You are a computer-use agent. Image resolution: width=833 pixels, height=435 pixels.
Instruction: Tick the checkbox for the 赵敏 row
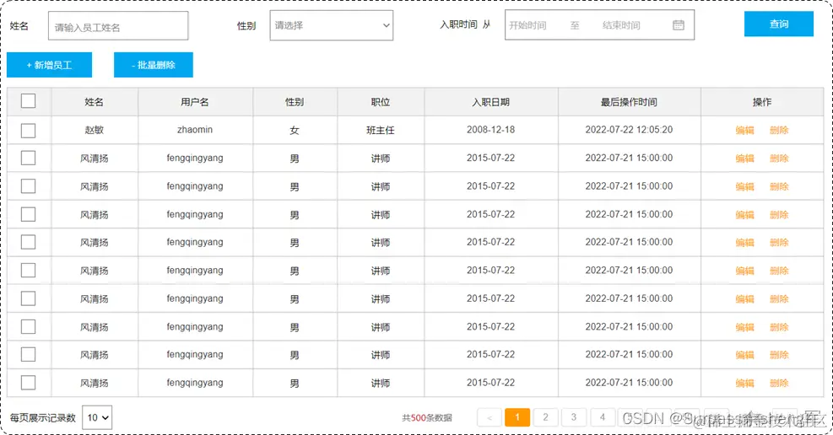point(28,130)
